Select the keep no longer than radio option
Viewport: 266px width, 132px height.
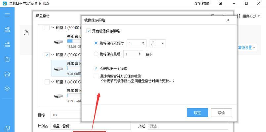click(x=96, y=43)
